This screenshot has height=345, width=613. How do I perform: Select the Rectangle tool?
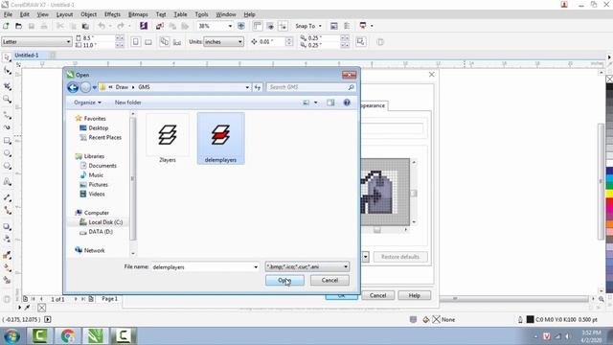point(7,141)
